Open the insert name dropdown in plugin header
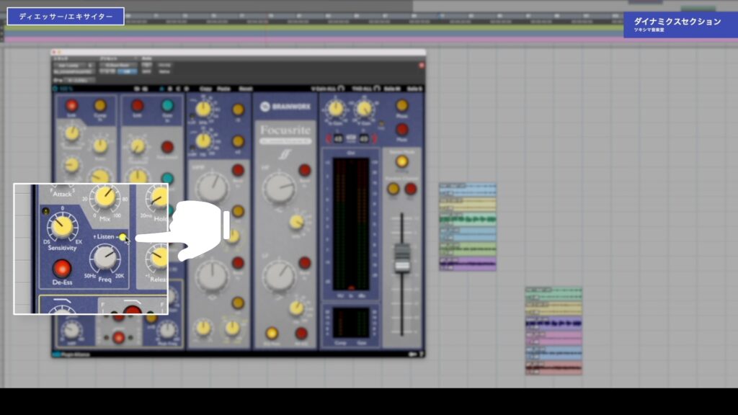The height and width of the screenshot is (415, 738). [x=74, y=72]
